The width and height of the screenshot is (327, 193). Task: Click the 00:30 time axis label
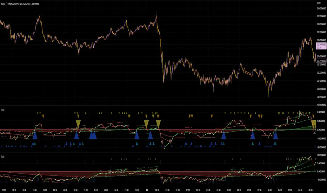[x=157, y=190]
